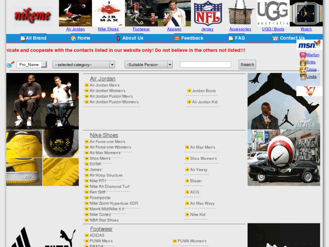This screenshot has height=247, width=329.
Task: Open the Suitable Person dropdown
Action: click(x=148, y=64)
